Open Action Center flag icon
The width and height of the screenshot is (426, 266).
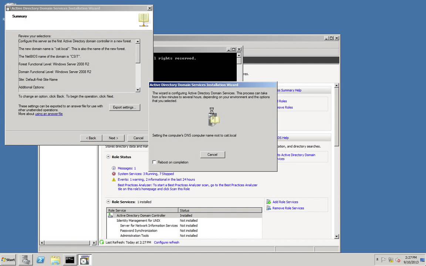pyautogui.click(x=383, y=260)
